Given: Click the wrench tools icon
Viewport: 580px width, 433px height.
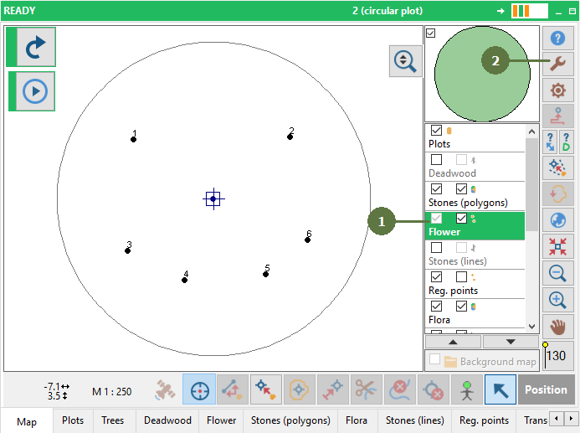Looking at the screenshot, I should [x=558, y=64].
